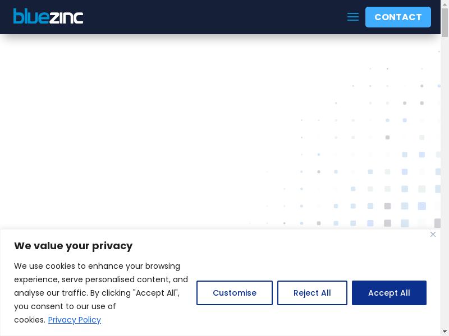449x336 pixels.
Task: Click the blank navy header bar area
Action: (x=213, y=17)
